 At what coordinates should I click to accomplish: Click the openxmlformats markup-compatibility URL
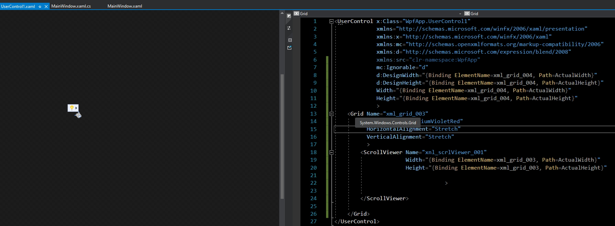click(x=505, y=44)
